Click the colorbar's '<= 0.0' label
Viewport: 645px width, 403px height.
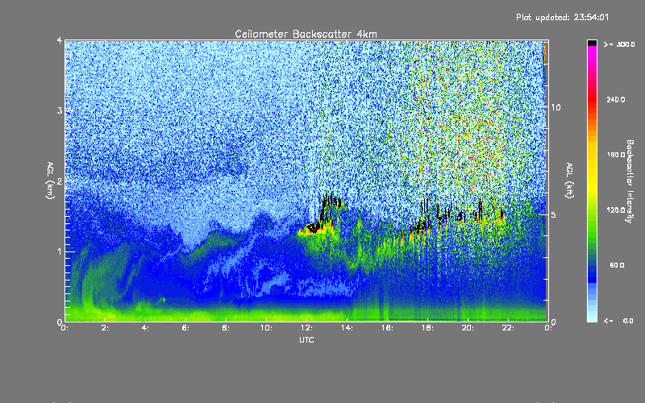click(618, 321)
